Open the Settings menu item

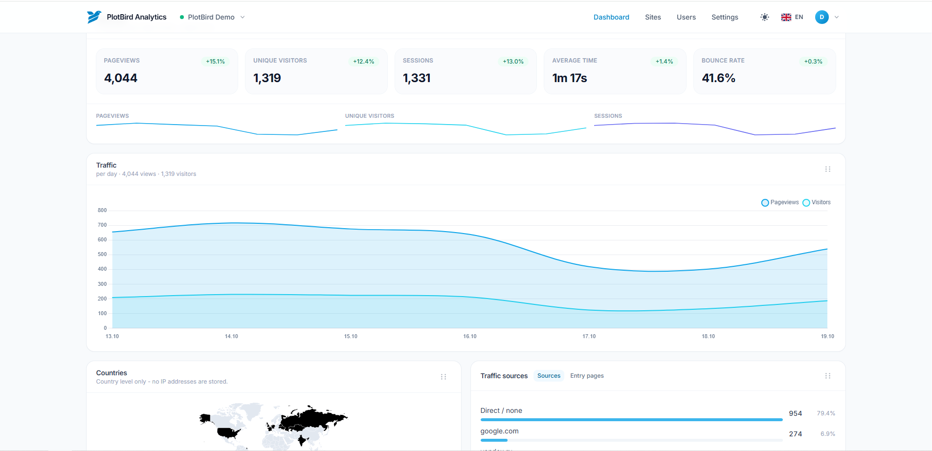[x=725, y=17]
